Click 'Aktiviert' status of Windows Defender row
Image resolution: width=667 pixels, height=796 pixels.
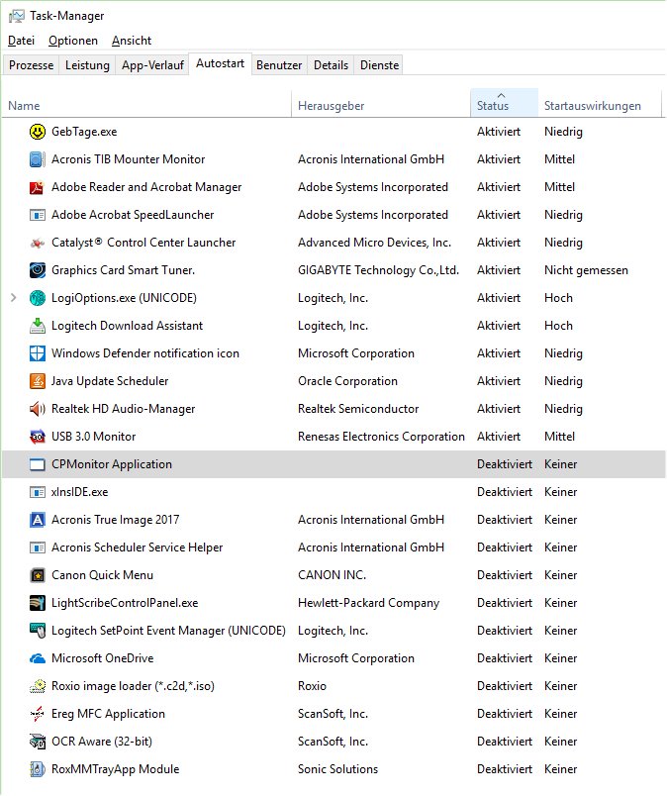point(499,353)
